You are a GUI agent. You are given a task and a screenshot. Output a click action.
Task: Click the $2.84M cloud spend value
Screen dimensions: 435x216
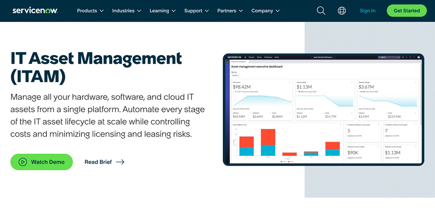point(277,117)
